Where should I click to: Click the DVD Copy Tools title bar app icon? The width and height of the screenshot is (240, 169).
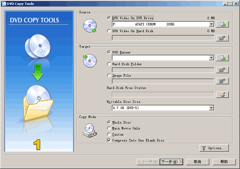point(4,4)
